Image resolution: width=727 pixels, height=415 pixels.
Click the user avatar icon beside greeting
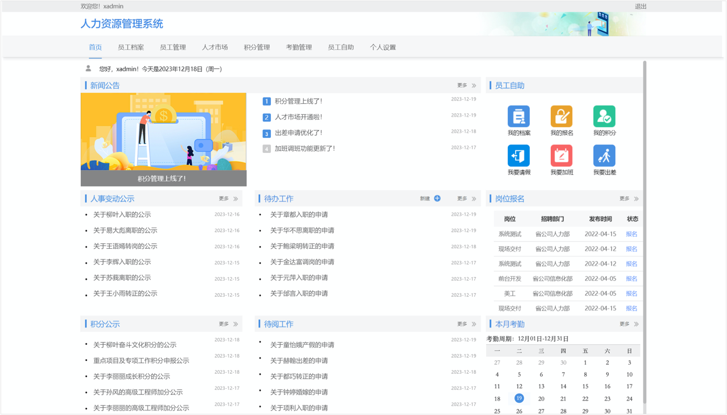(x=88, y=69)
